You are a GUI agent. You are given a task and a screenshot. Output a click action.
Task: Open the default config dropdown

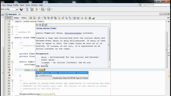[x=17, y=9]
